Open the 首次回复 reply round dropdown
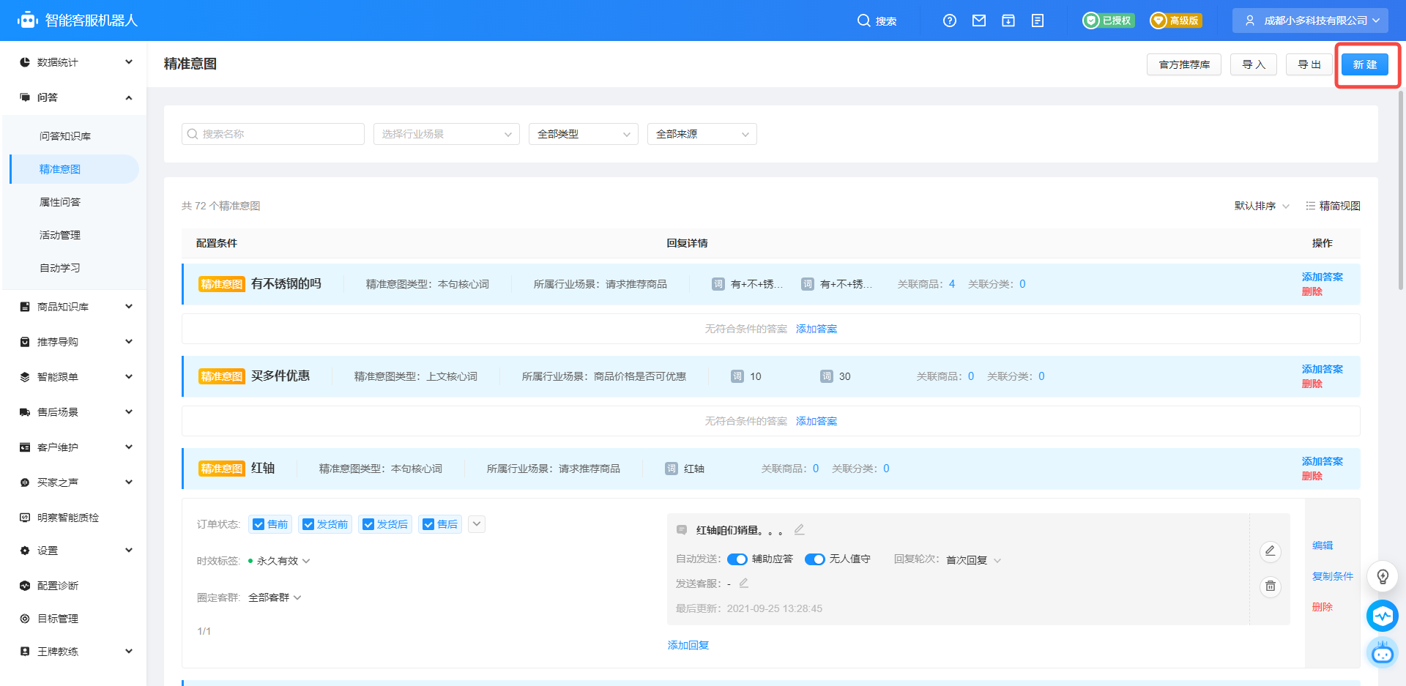The height and width of the screenshot is (686, 1406). 973,560
